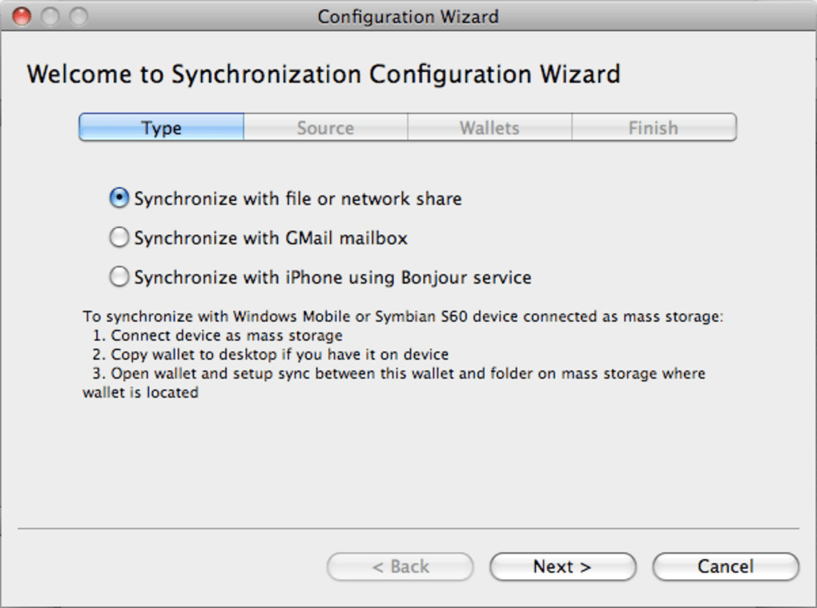Close the Configuration Wizard window
This screenshot has height=608, width=817.
[x=22, y=15]
